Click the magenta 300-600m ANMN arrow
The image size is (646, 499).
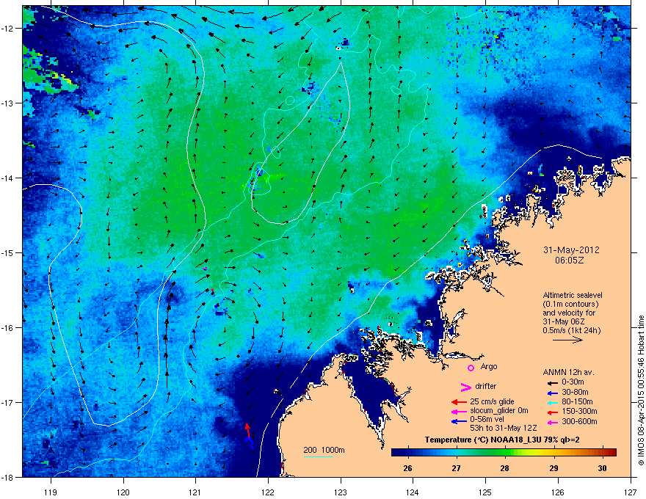[x=553, y=423]
